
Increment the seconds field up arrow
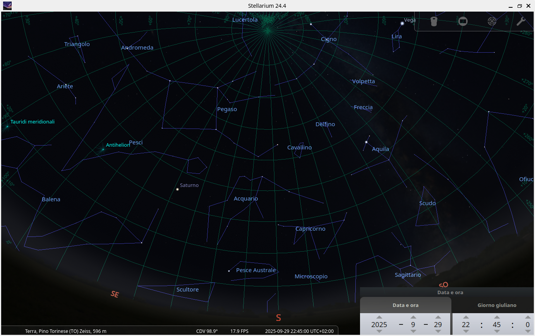(x=527, y=317)
